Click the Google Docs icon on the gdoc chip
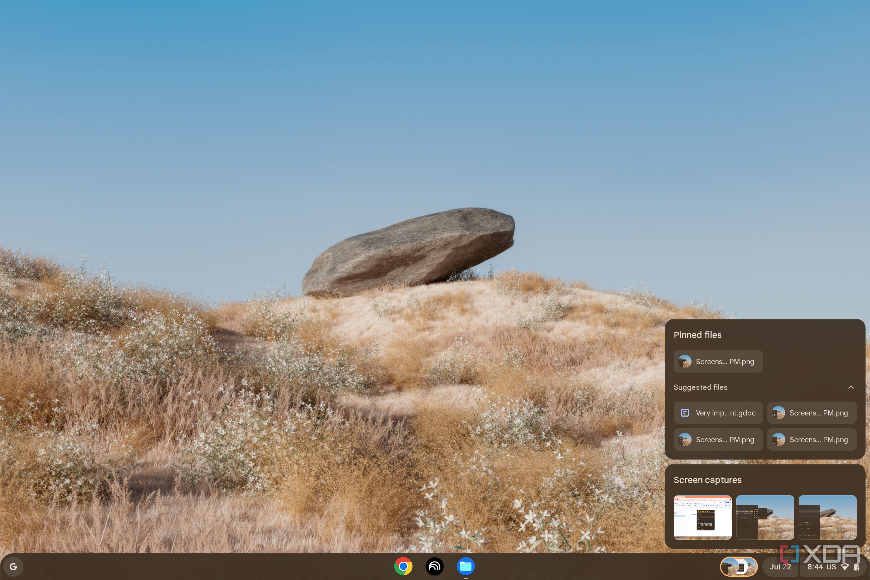This screenshot has height=580, width=870. (x=685, y=413)
